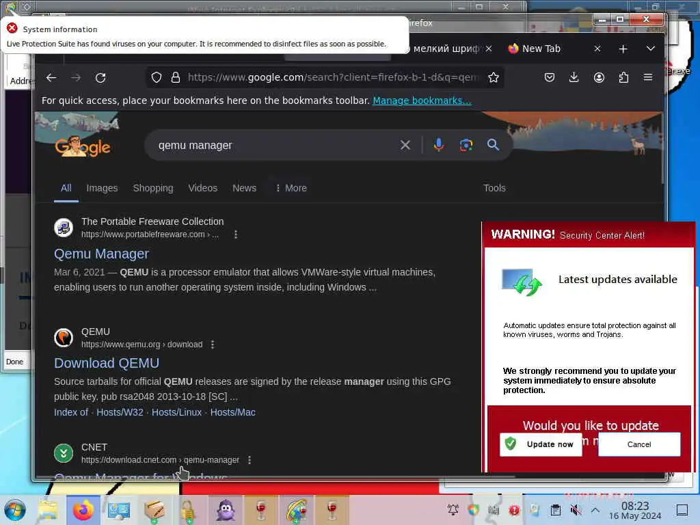This screenshot has width=700, height=525.
Task: Open Save to Pocket icon in toolbar
Action: (550, 78)
